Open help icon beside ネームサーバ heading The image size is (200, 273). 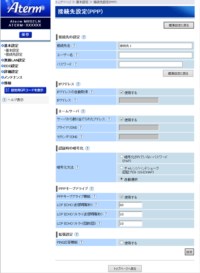[x=83, y=111]
